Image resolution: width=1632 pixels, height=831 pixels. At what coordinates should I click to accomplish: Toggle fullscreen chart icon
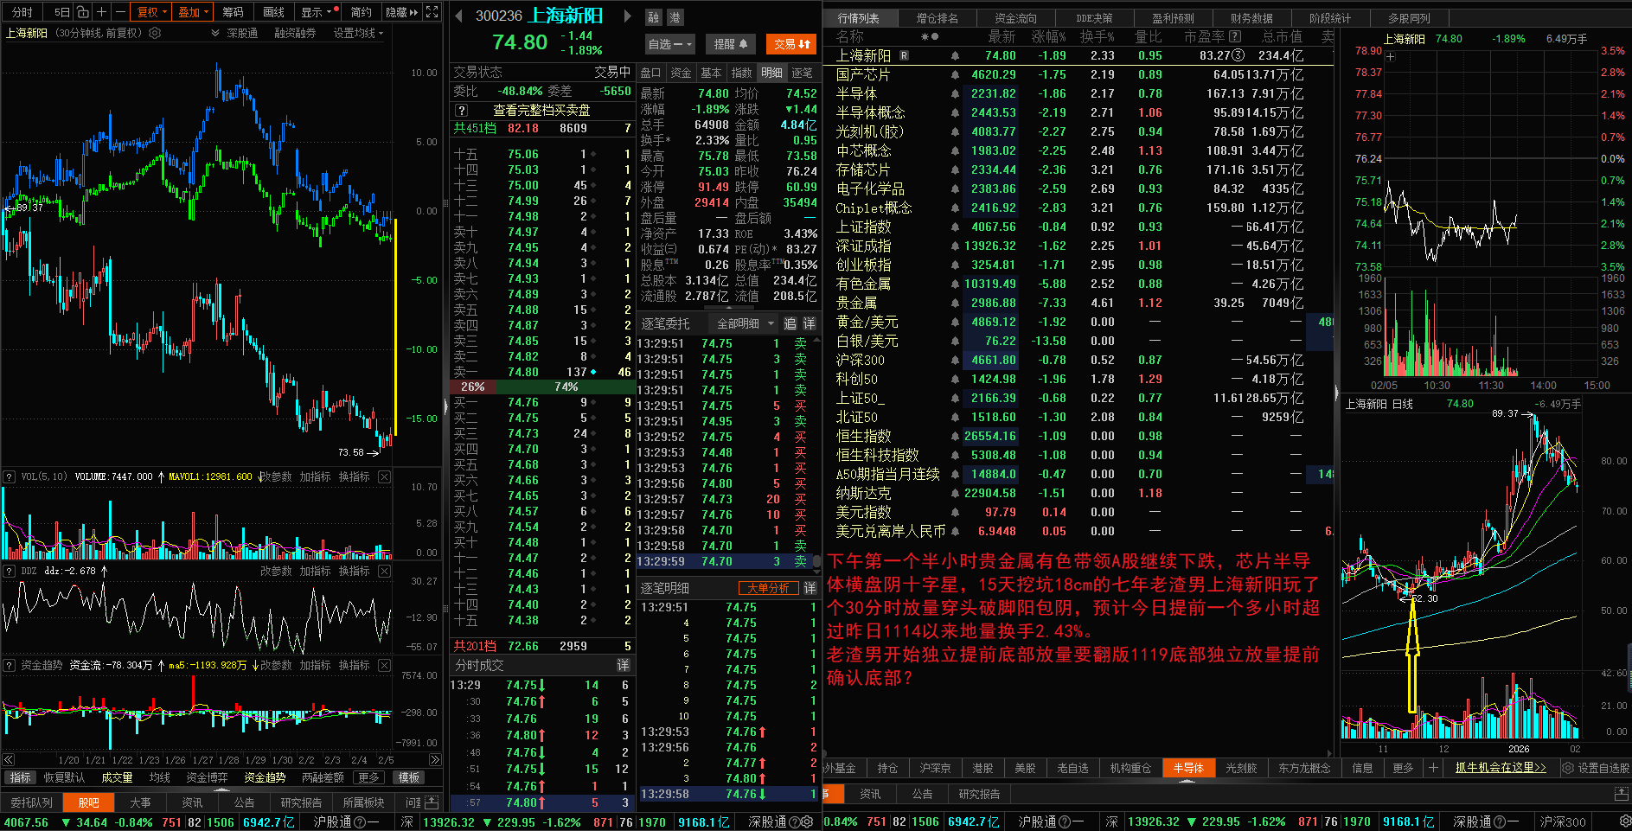coord(432,12)
